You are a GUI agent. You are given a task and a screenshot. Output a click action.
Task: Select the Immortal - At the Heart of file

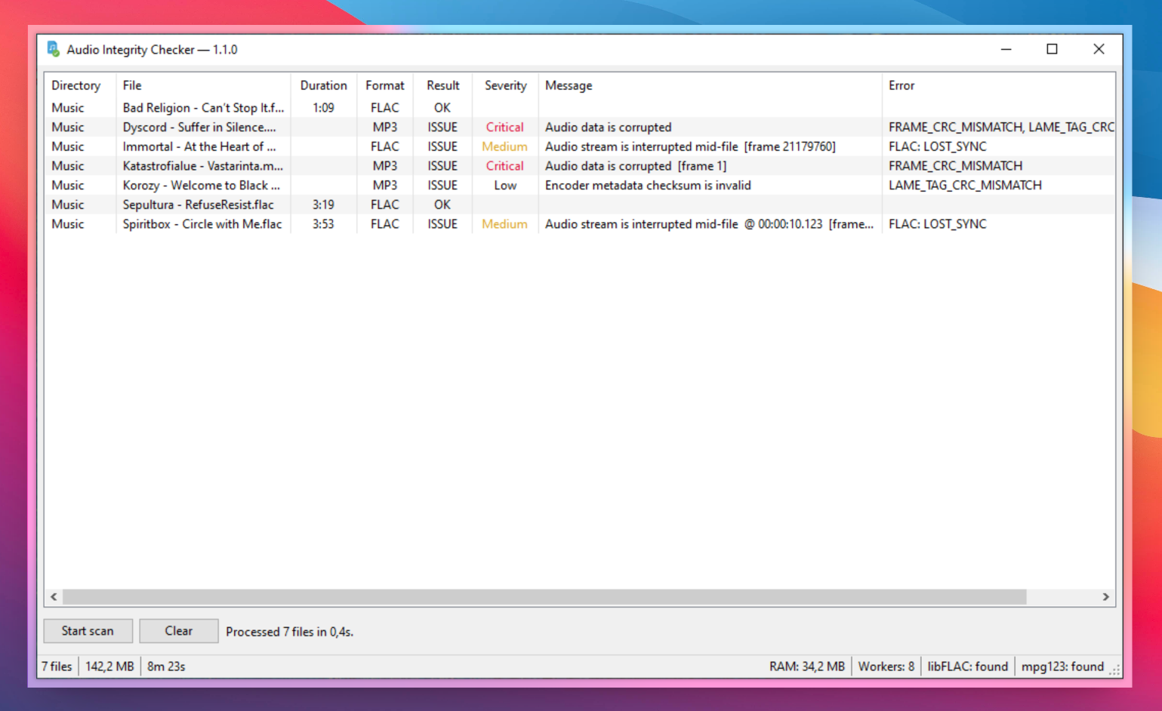coord(199,146)
